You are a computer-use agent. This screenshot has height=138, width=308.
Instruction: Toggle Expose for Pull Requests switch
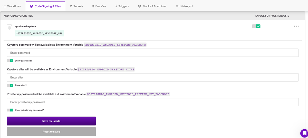256,26
